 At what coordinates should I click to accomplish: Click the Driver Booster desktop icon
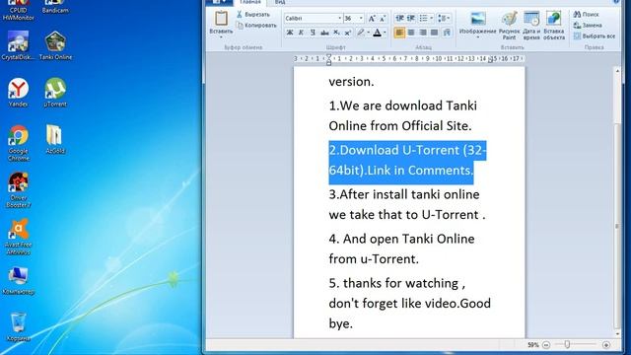pos(18,190)
